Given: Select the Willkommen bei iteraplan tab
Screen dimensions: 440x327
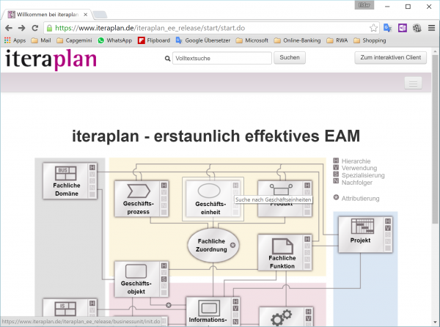Looking at the screenshot, I should coord(45,12).
